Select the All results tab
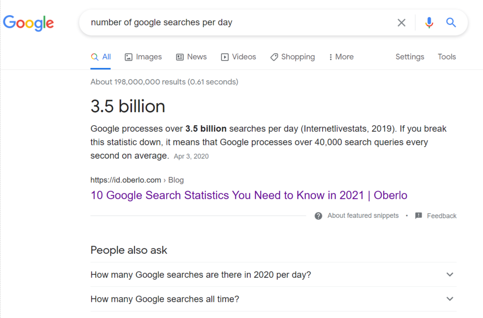 point(101,57)
